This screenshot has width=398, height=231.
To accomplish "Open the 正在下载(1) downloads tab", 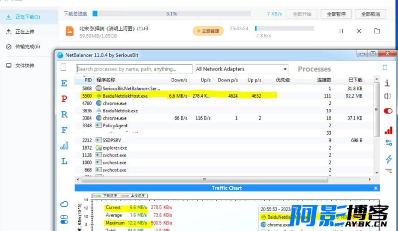I will [29, 17].
